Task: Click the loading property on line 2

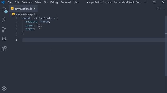Action: pos(32,22)
